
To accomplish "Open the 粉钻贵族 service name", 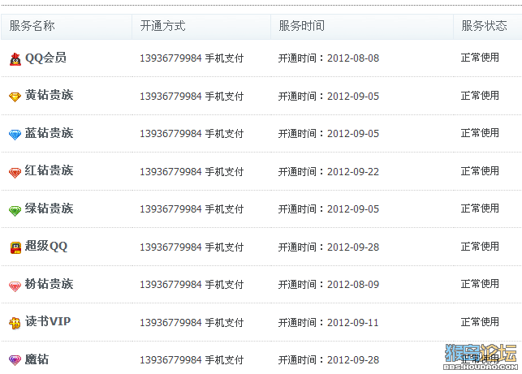I will (49, 284).
